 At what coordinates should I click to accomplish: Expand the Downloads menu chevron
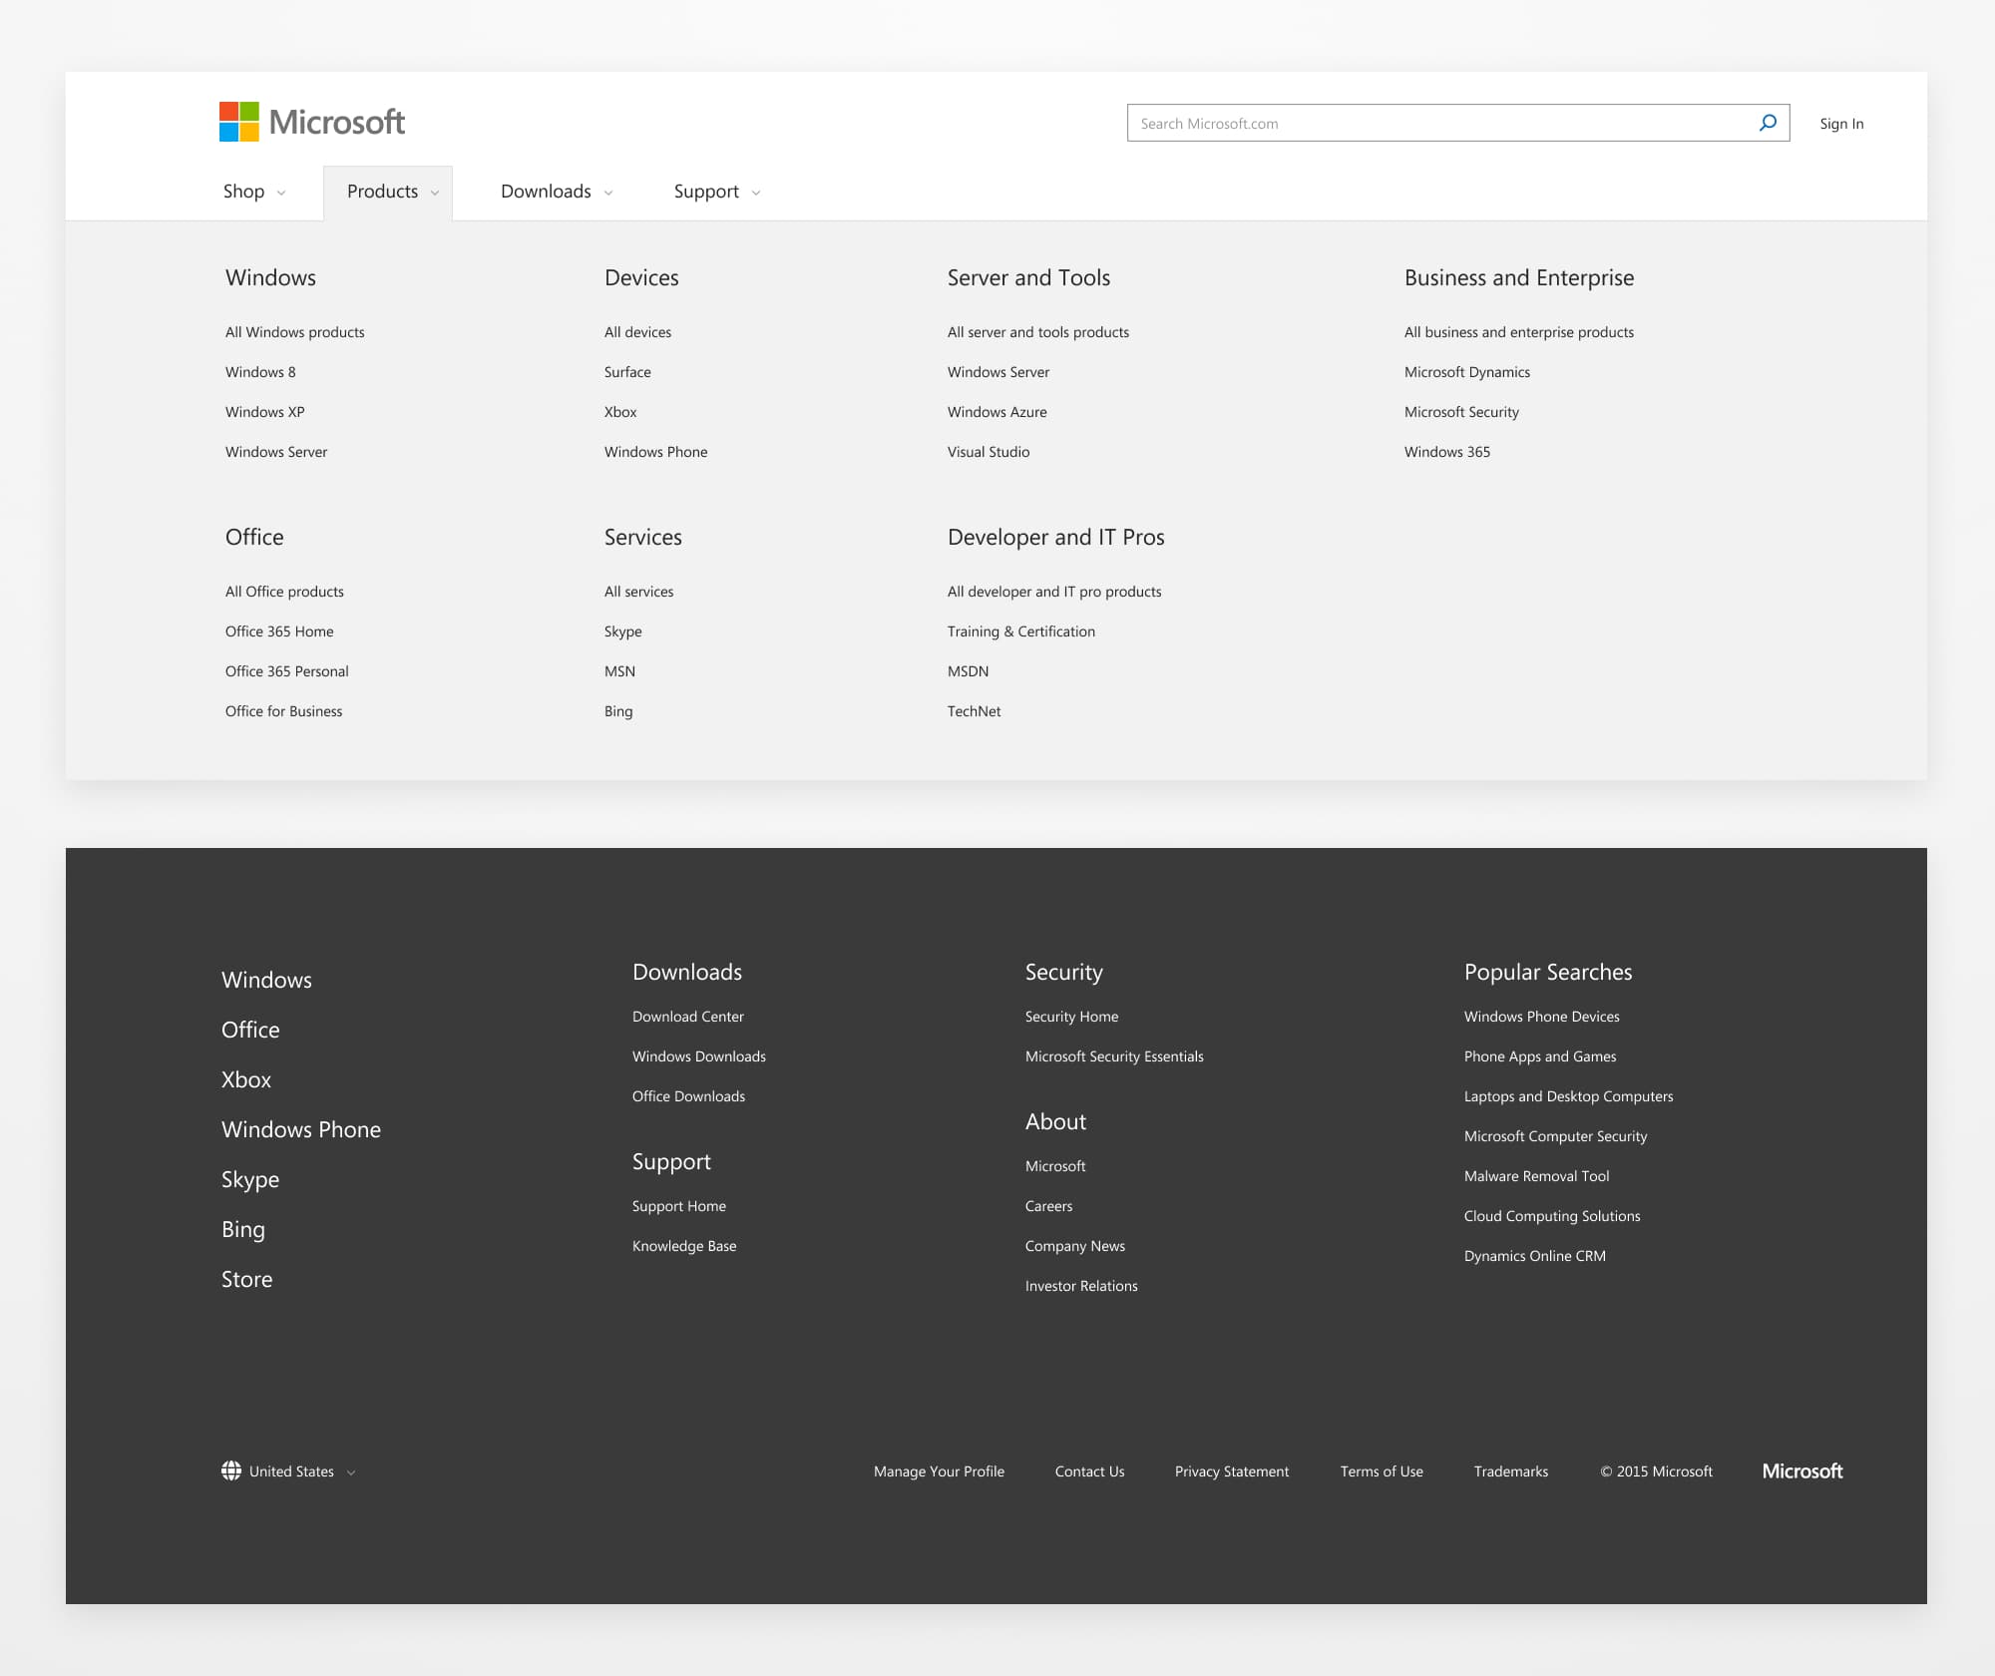pyautogui.click(x=608, y=193)
